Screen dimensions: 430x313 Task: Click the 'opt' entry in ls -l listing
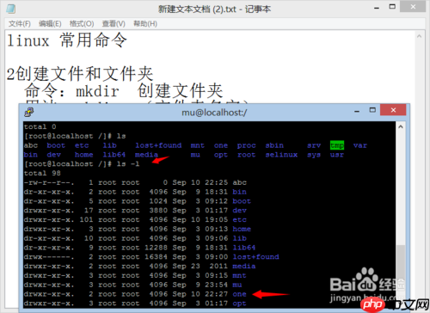pos(239,304)
